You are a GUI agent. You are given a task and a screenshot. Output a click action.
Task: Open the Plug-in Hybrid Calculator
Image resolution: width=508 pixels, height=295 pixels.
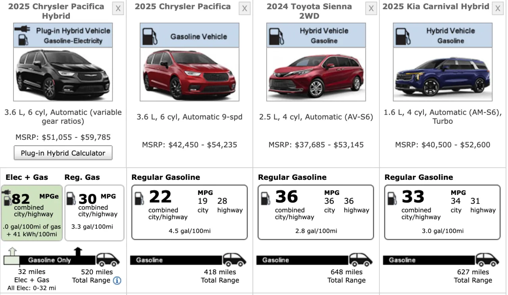click(63, 153)
